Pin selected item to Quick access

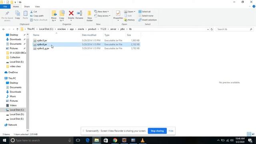(x=7, y=16)
